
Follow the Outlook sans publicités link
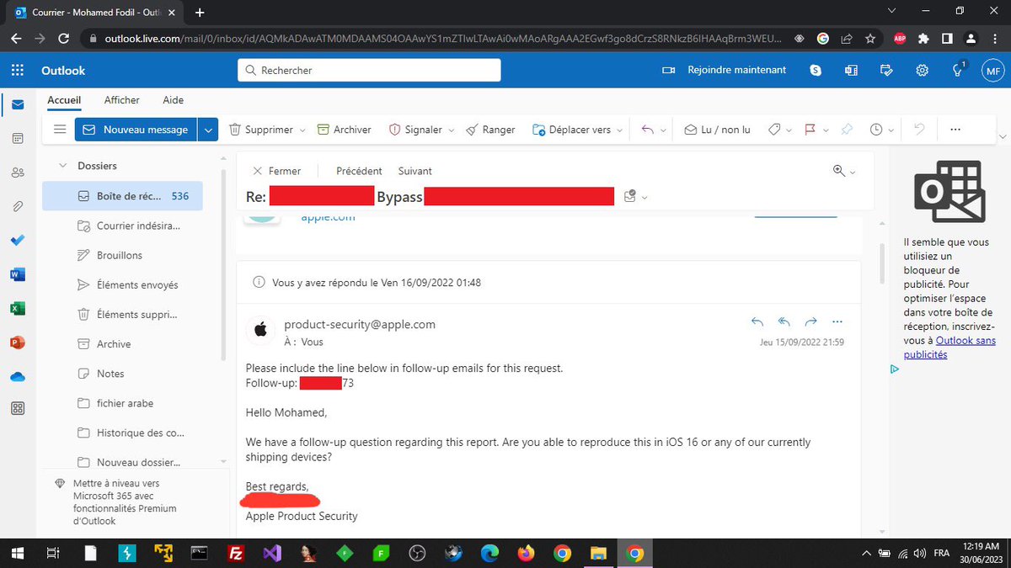(949, 348)
